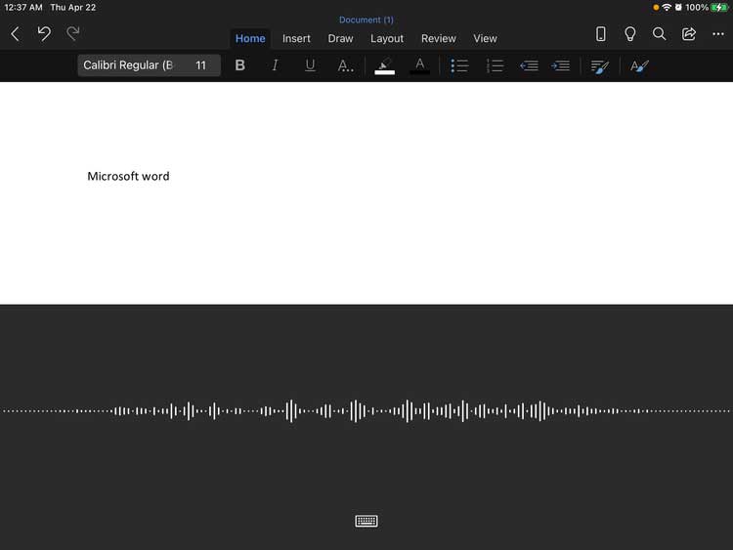Screen dimensions: 733x550
Task: Open the Tell Me lightbulb
Action: [629, 33]
